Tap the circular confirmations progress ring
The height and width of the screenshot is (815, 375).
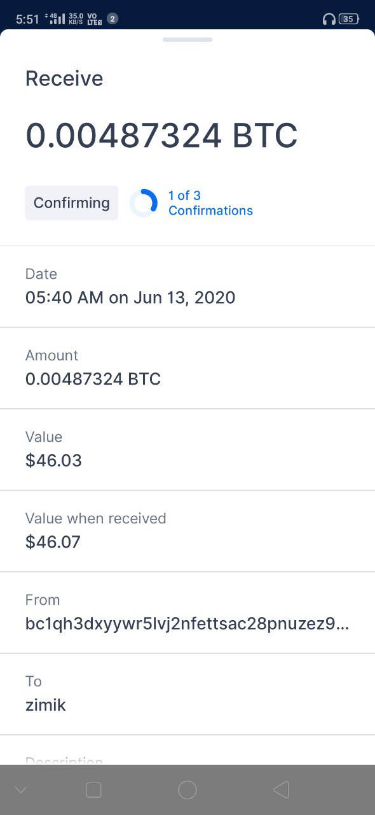[144, 203]
